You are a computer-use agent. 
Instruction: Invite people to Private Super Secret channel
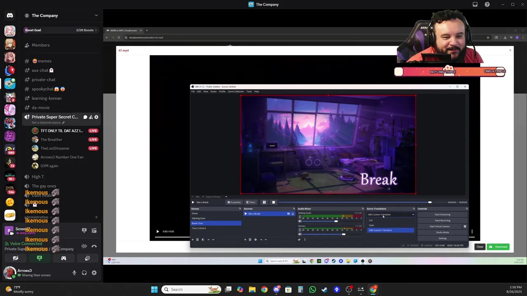tap(91, 117)
